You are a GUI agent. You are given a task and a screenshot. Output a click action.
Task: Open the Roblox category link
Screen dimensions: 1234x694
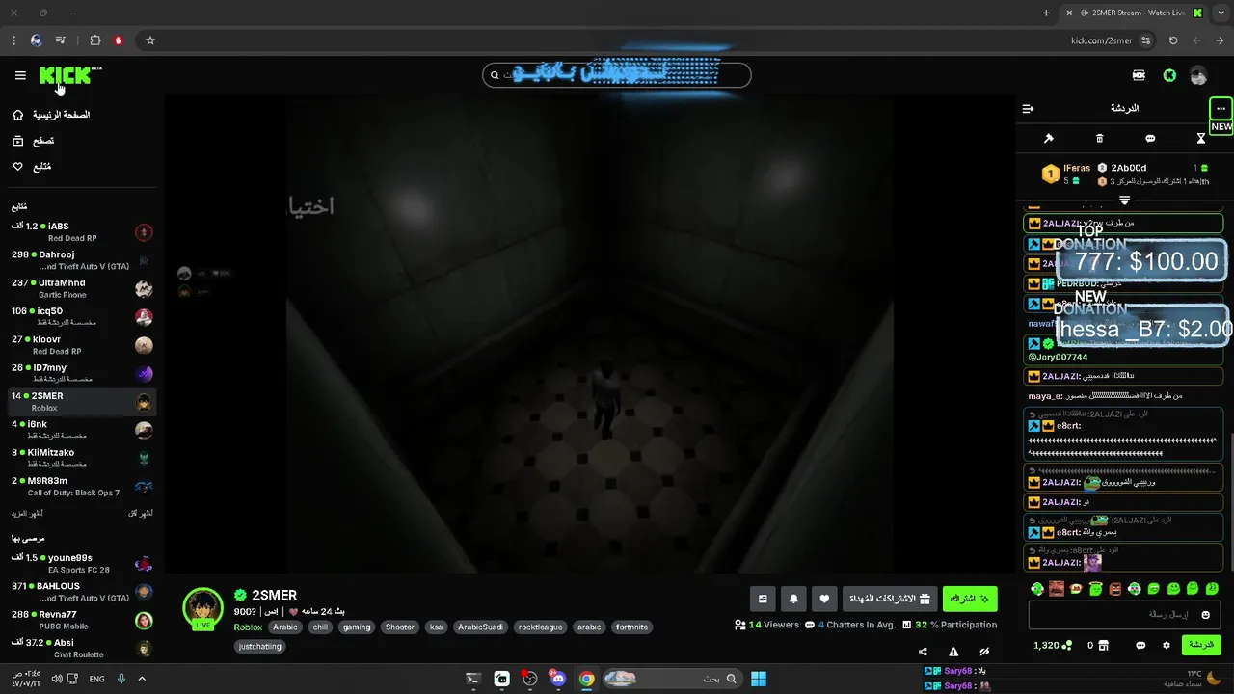[x=248, y=627]
